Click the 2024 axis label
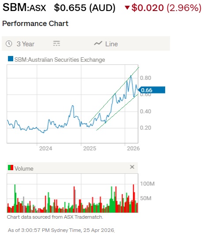Viewport: 203px width, 235px height. click(x=46, y=149)
